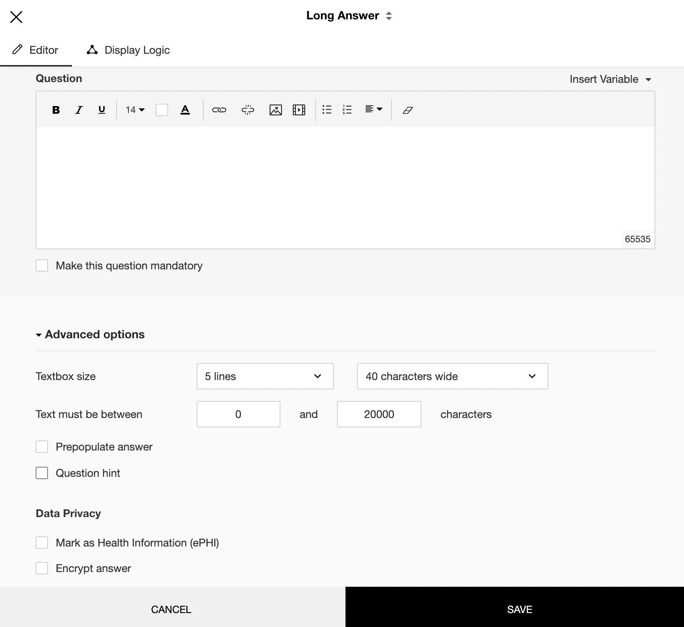Insert an image into the question
This screenshot has width=684, height=627.
click(276, 110)
